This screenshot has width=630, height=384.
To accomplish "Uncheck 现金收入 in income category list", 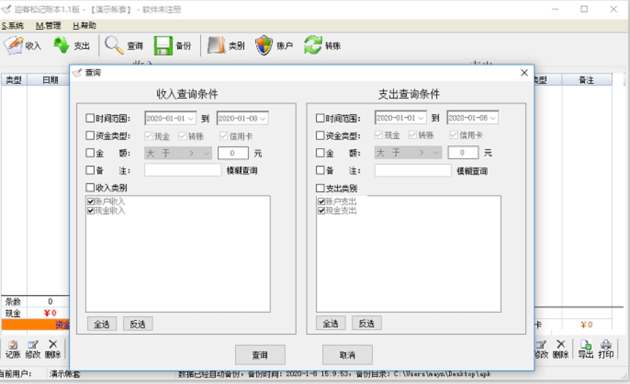I will (x=91, y=210).
